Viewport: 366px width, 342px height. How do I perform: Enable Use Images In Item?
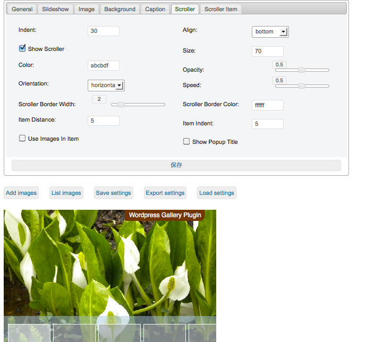coord(22,138)
